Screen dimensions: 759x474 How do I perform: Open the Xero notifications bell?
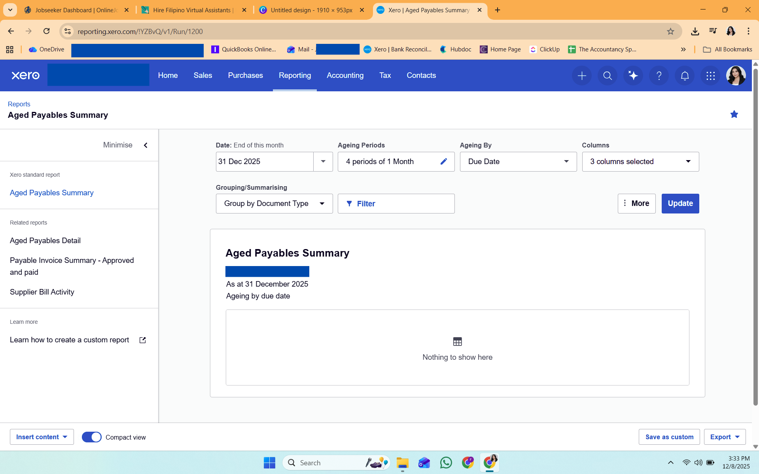(x=685, y=76)
